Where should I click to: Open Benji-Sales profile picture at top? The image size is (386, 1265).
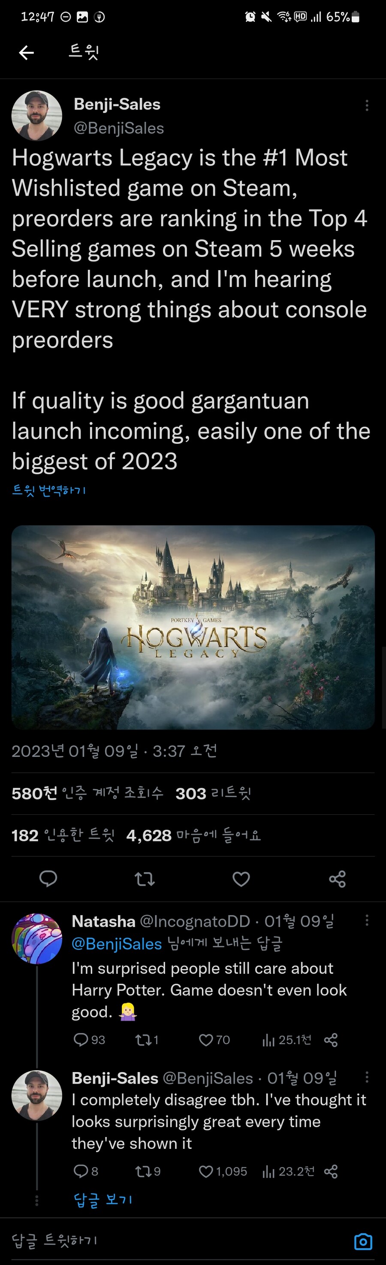[x=37, y=116]
